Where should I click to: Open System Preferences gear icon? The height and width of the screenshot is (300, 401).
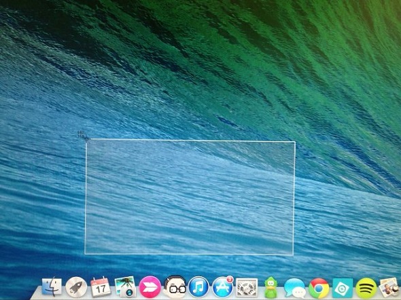(x=247, y=288)
